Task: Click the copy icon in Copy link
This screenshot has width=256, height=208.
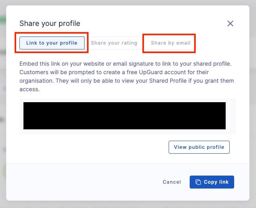Action: tap(198, 182)
